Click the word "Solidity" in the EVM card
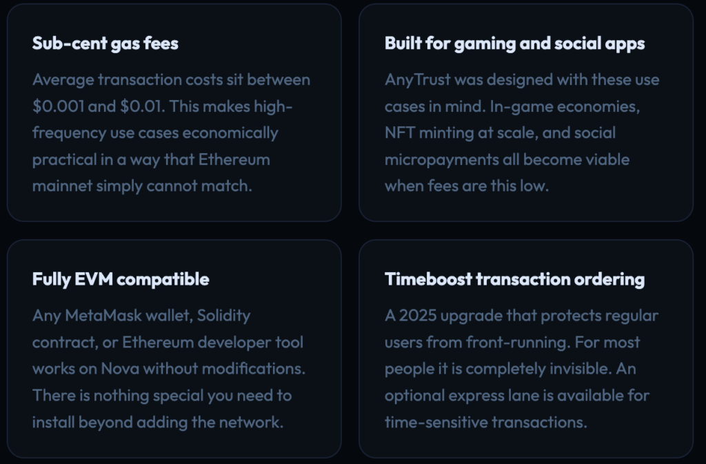The width and height of the screenshot is (706, 464). pyautogui.click(x=223, y=316)
